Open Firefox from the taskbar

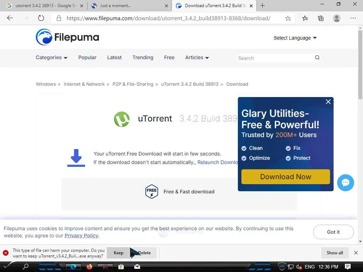89,267
